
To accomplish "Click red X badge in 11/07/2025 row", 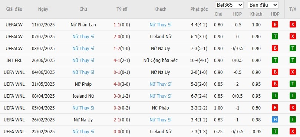I will click(x=293, y=25).
